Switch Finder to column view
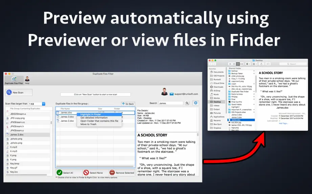The image size is (312, 194). pyautogui.click(x=238, y=64)
